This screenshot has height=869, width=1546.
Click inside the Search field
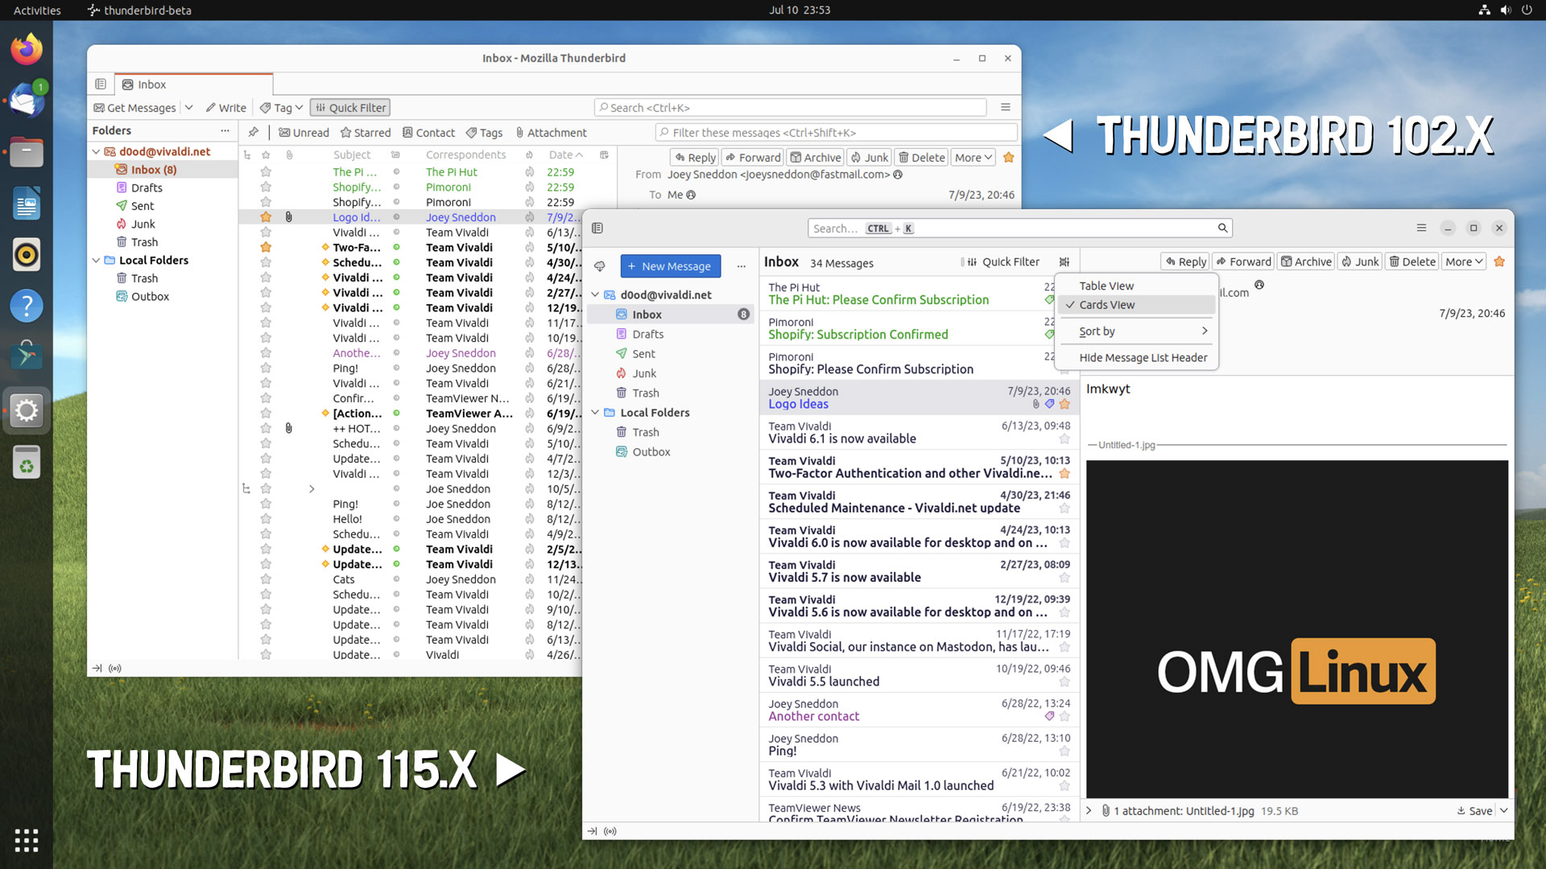pyautogui.click(x=1019, y=228)
